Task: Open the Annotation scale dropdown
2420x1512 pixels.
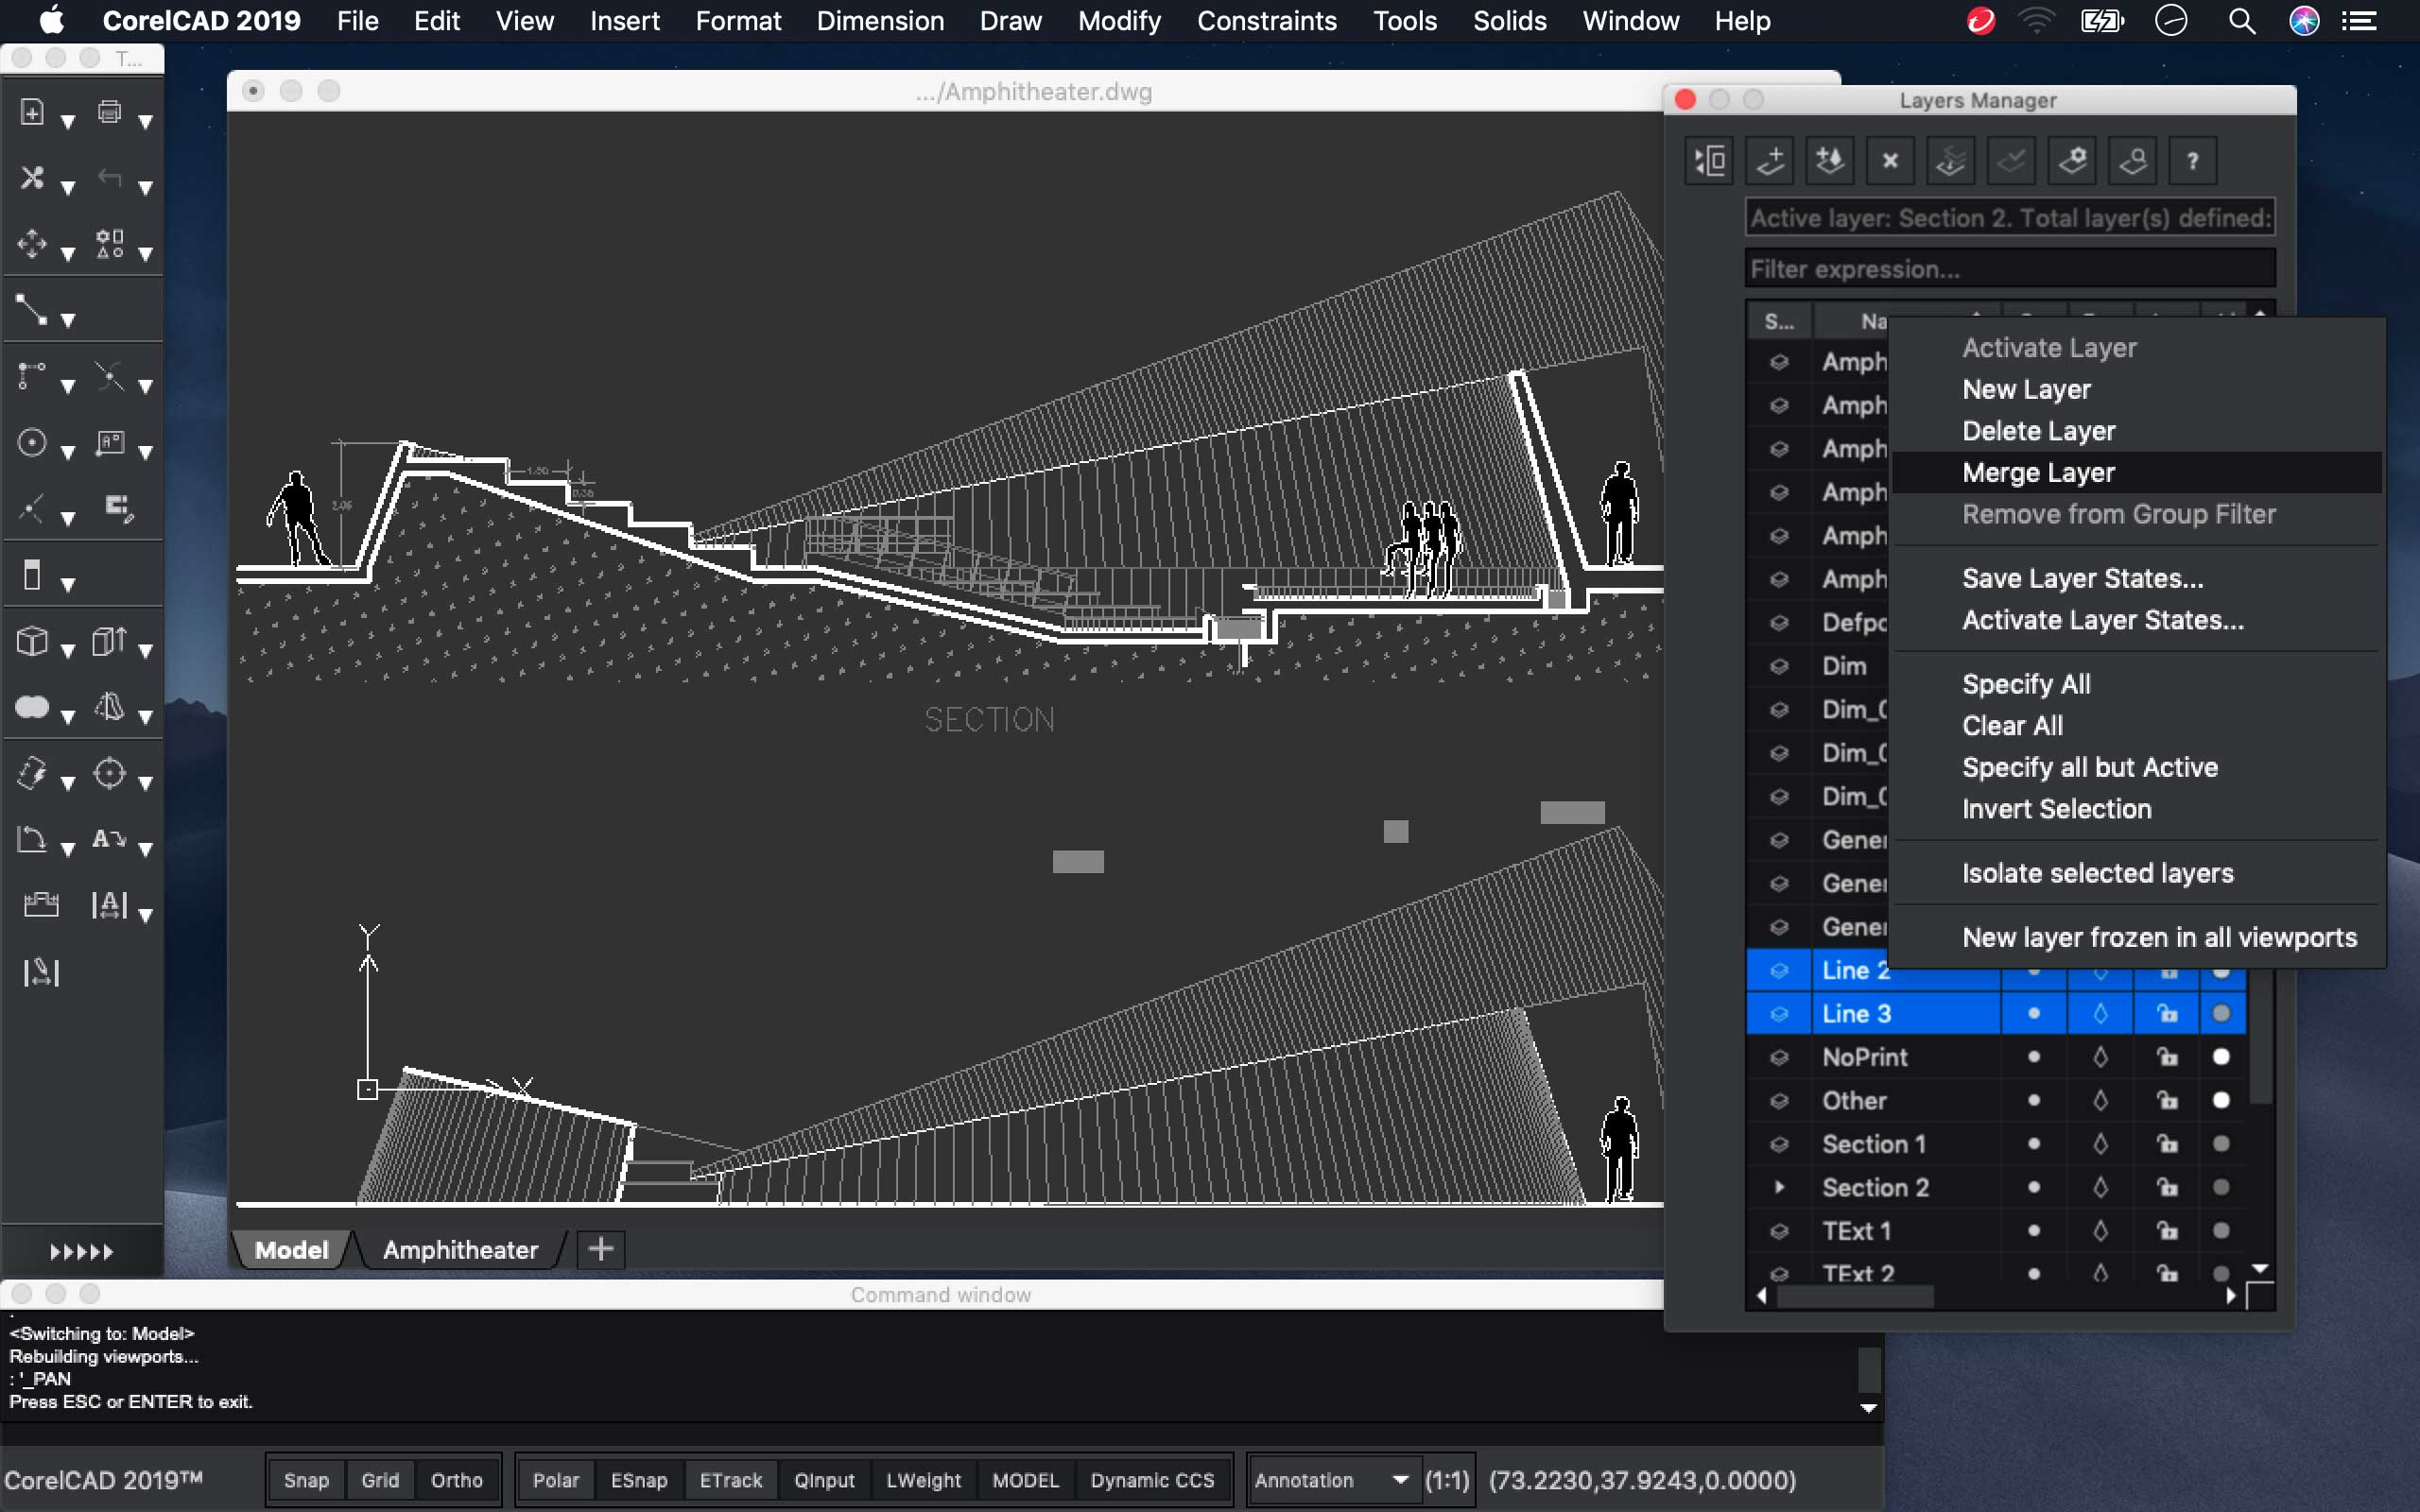Action: pyautogui.click(x=1400, y=1480)
